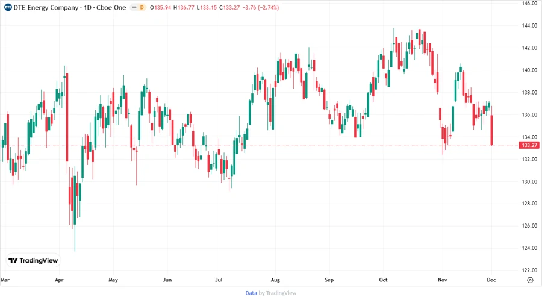This screenshot has height=300, width=542.
Task: Click the 124.00 price axis label
Action: click(529, 248)
